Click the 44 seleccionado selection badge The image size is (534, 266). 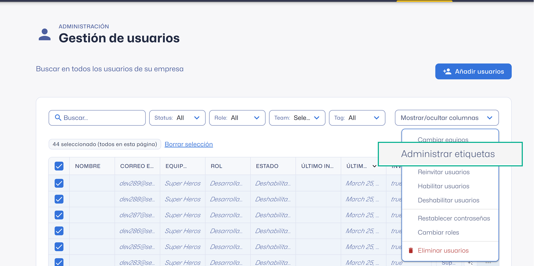(105, 144)
